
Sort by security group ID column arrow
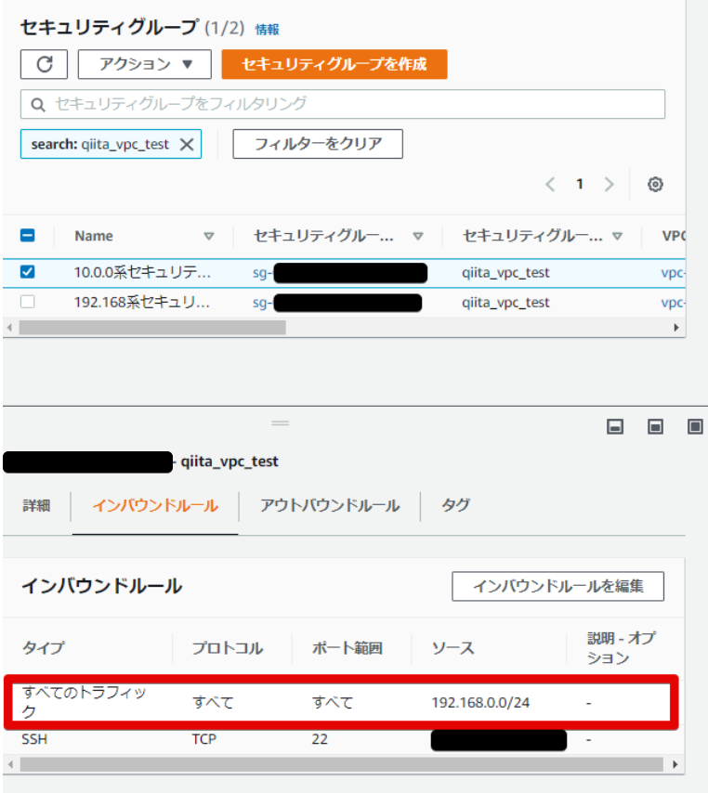tap(417, 236)
